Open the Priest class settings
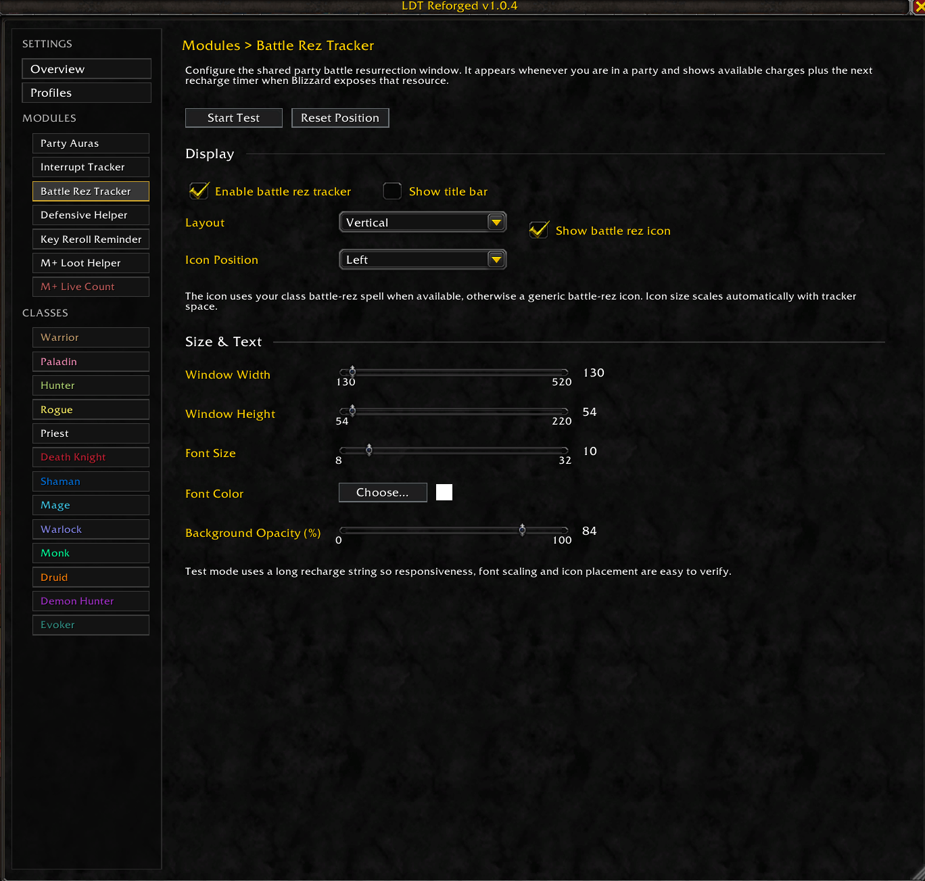The width and height of the screenshot is (925, 881). [x=91, y=433]
